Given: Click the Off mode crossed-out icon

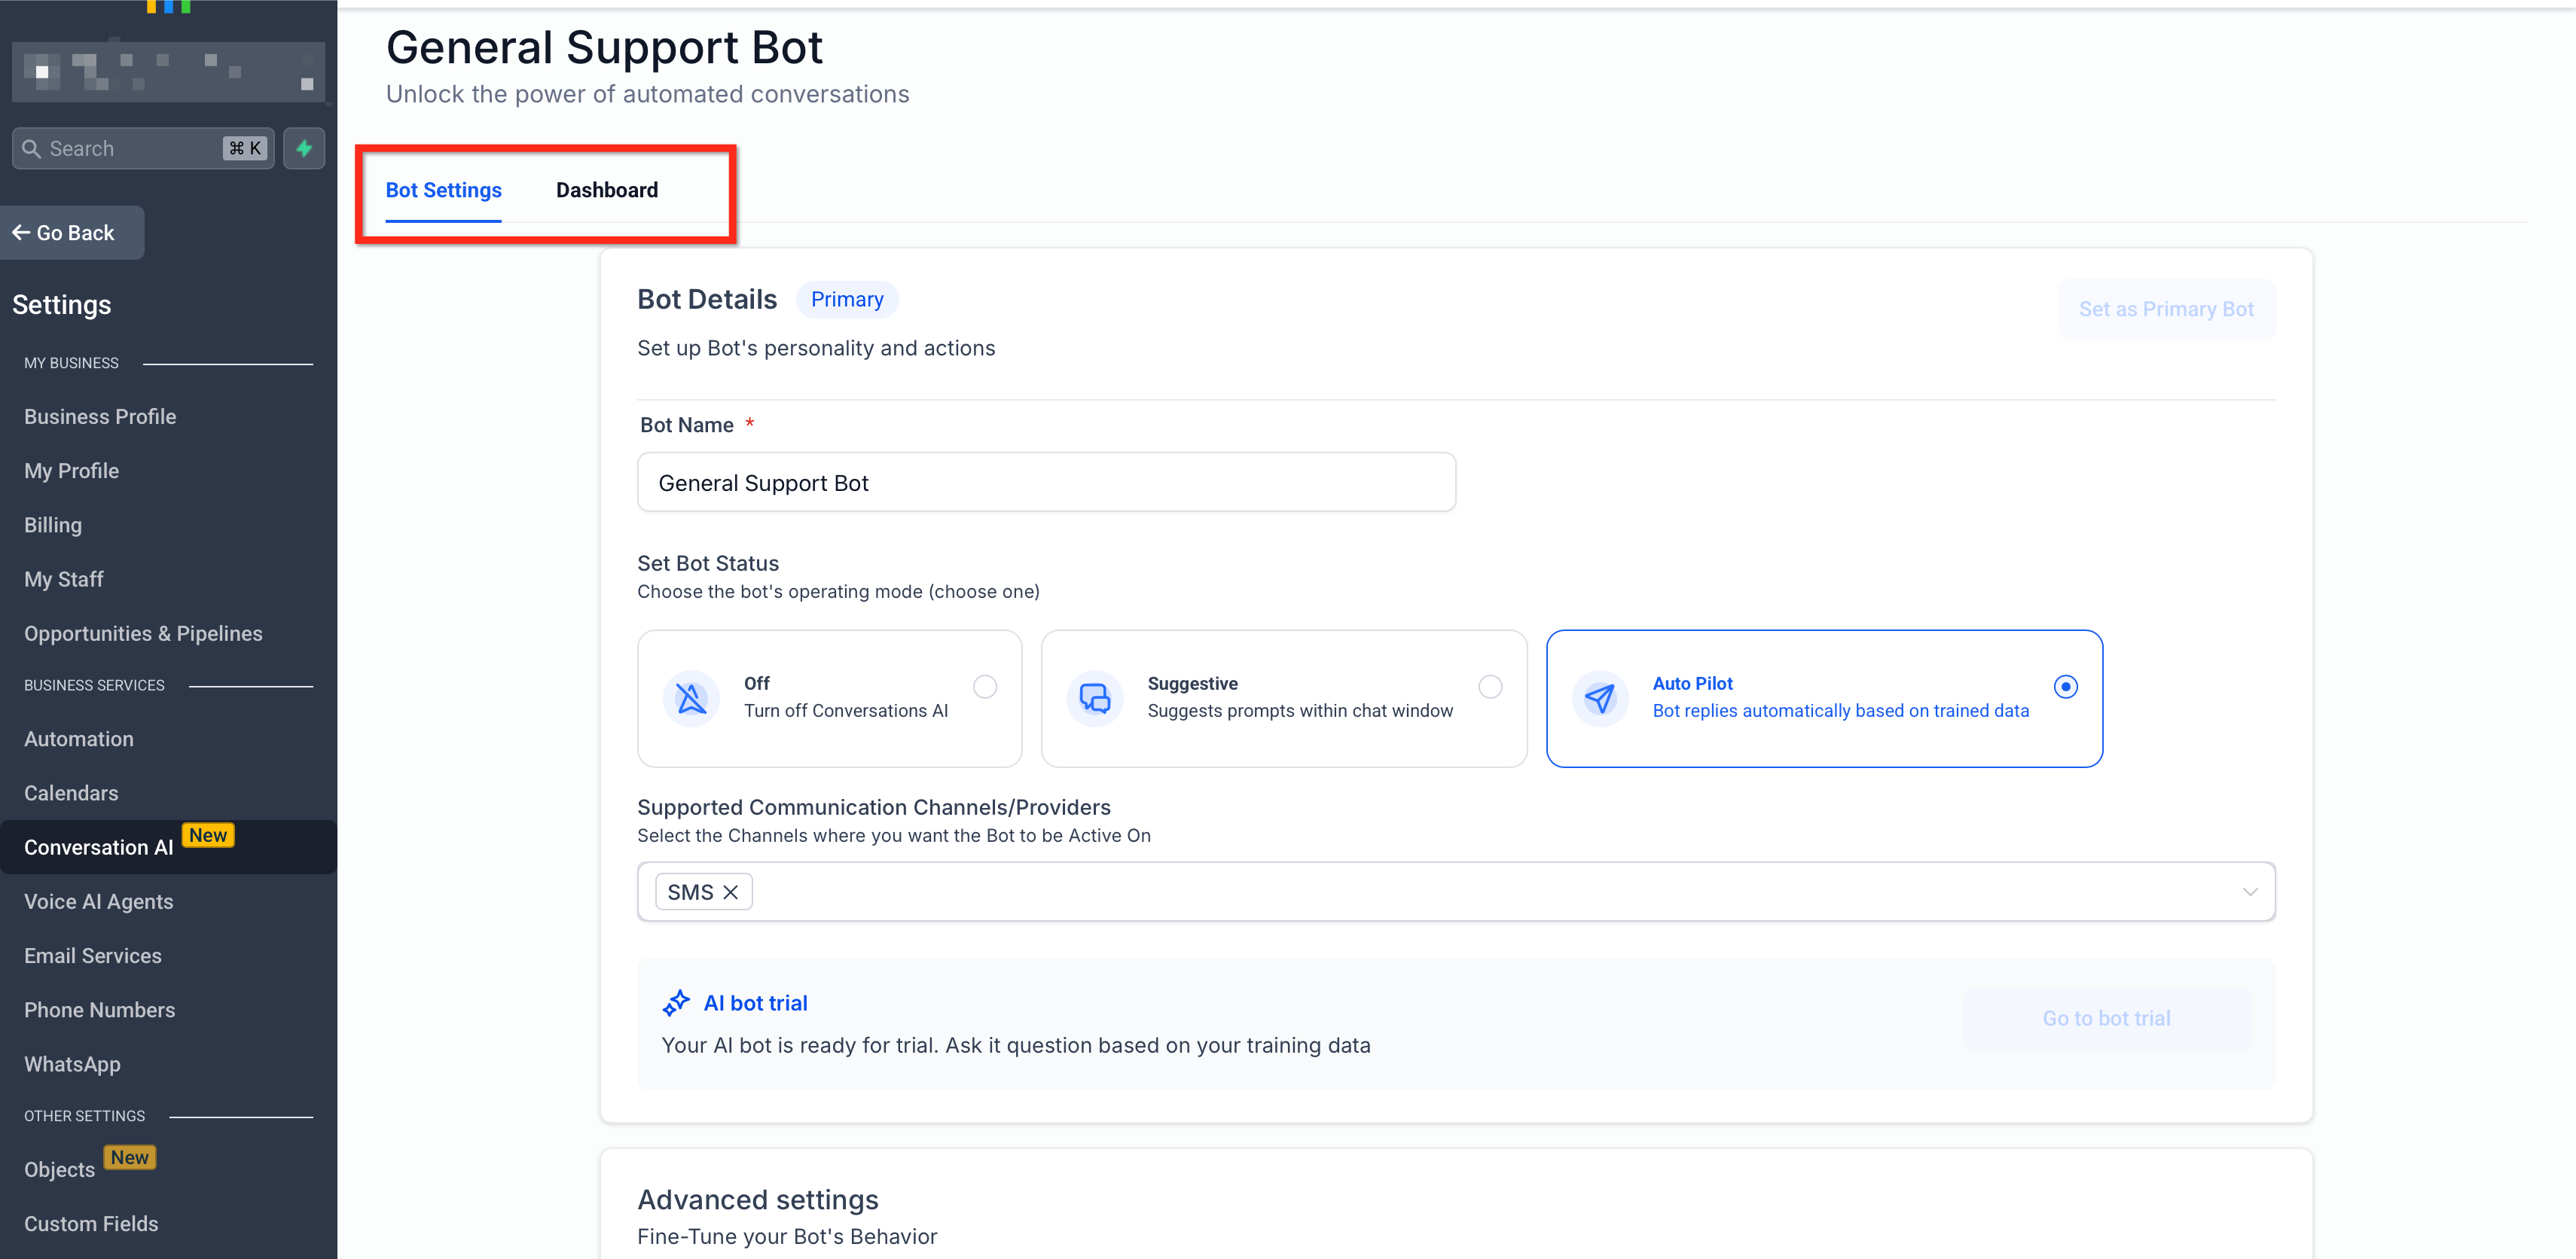Looking at the screenshot, I should pyautogui.click(x=691, y=698).
